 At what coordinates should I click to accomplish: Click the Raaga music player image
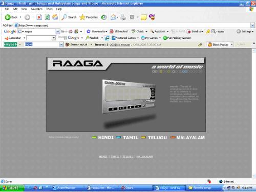coord(129,96)
